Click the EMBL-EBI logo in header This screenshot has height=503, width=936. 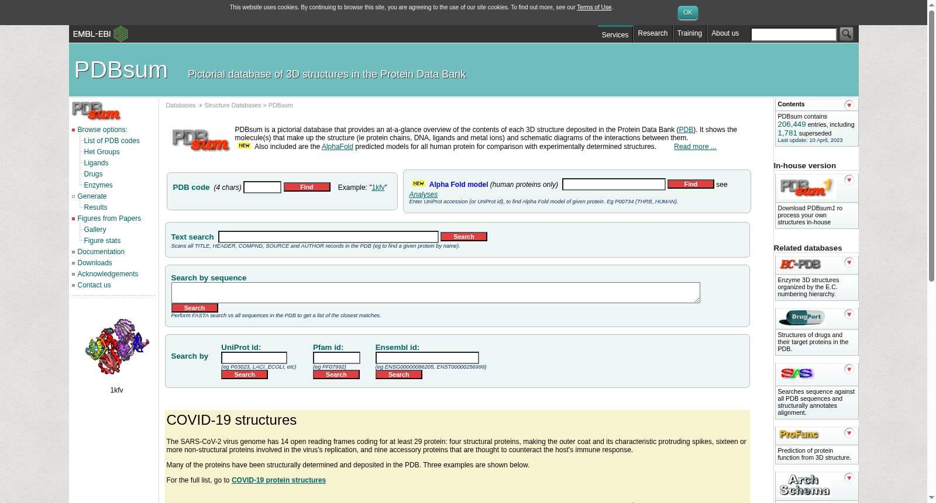100,34
